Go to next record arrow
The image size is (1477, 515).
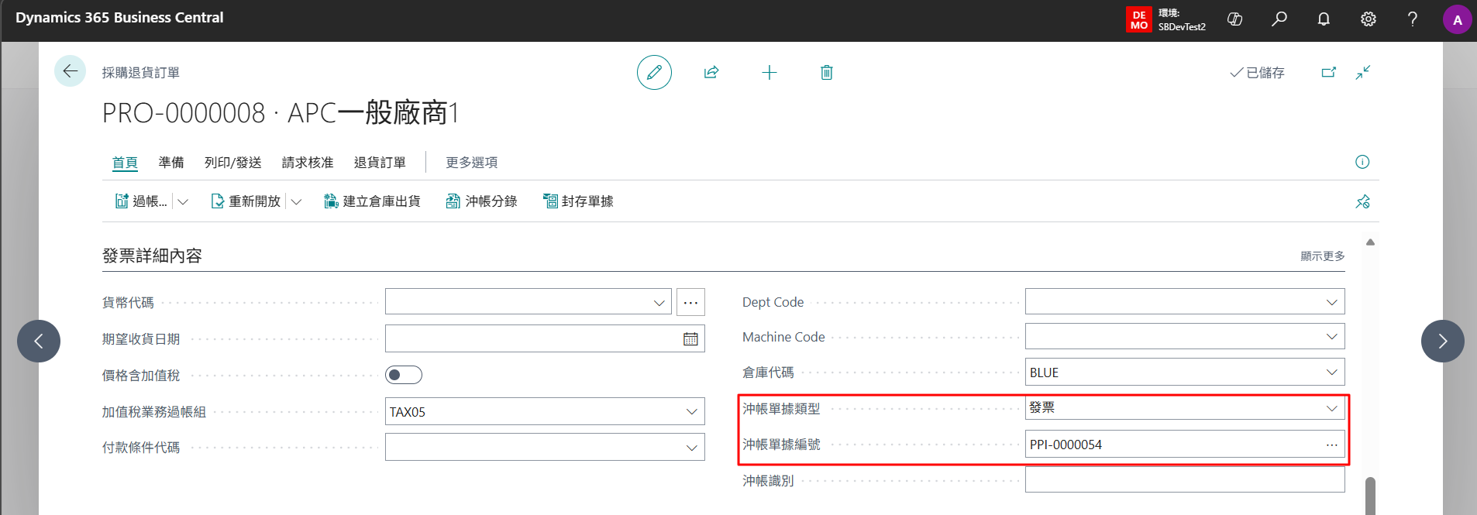[x=1442, y=341]
